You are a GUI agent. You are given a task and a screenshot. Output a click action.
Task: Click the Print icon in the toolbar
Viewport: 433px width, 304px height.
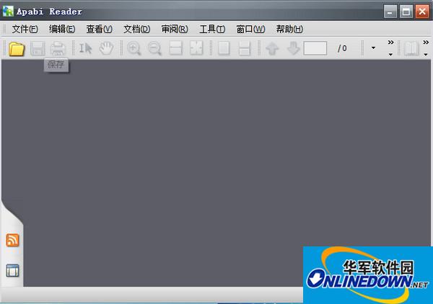tap(58, 49)
